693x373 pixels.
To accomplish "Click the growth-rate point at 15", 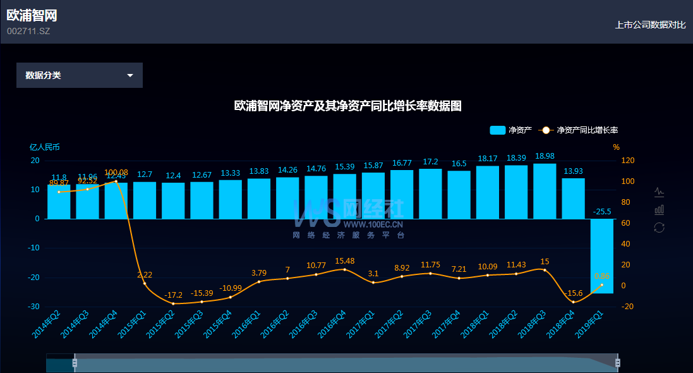I will tap(545, 270).
